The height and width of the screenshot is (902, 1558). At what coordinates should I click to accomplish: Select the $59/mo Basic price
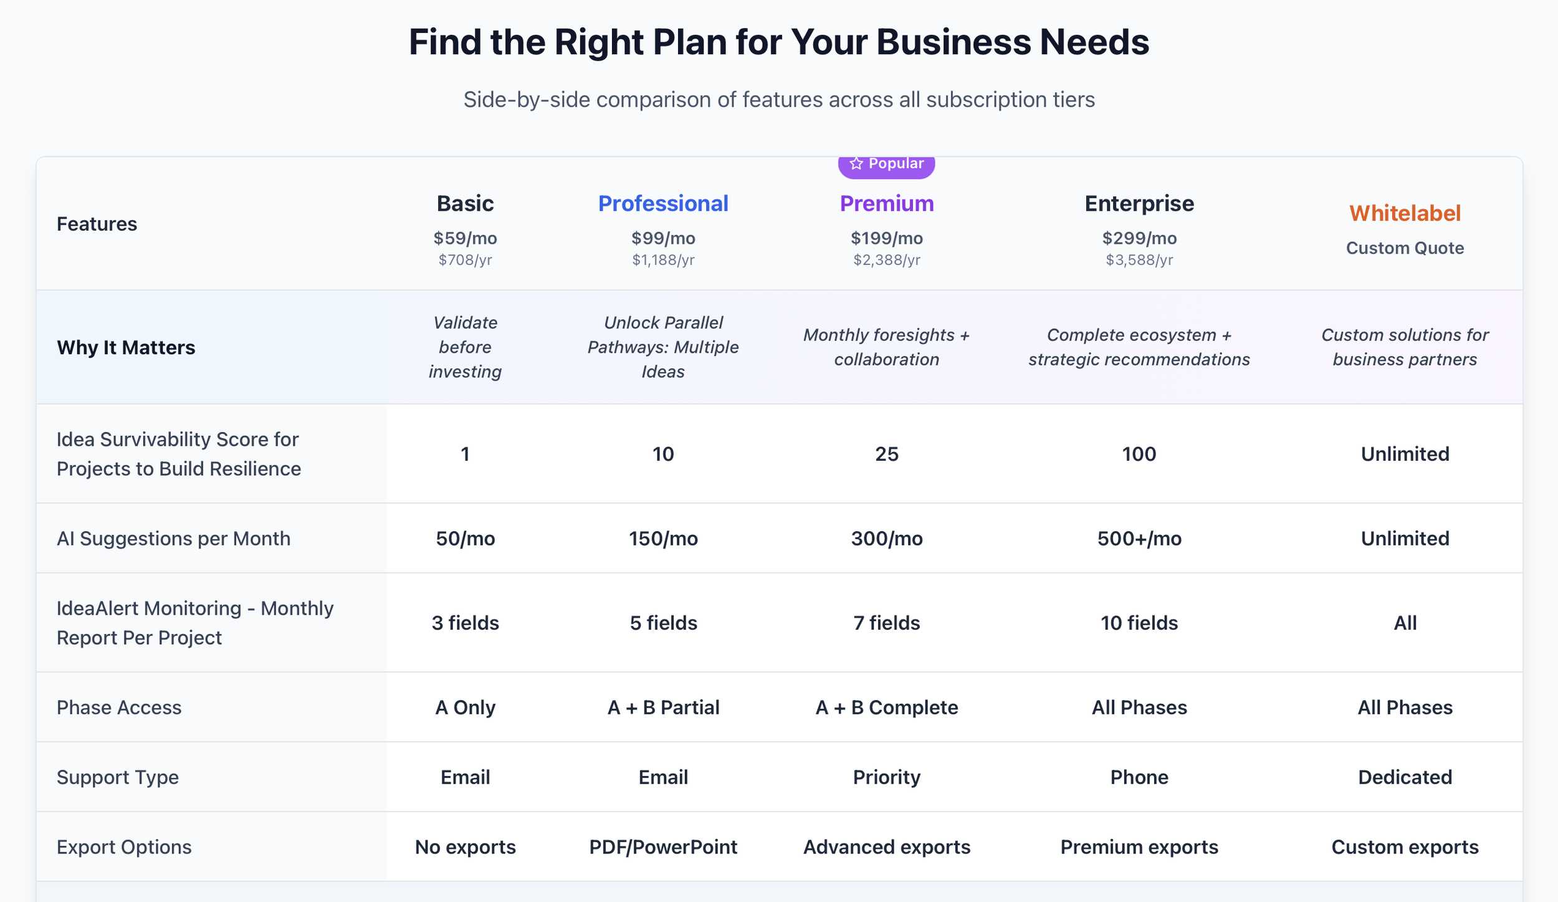point(465,238)
